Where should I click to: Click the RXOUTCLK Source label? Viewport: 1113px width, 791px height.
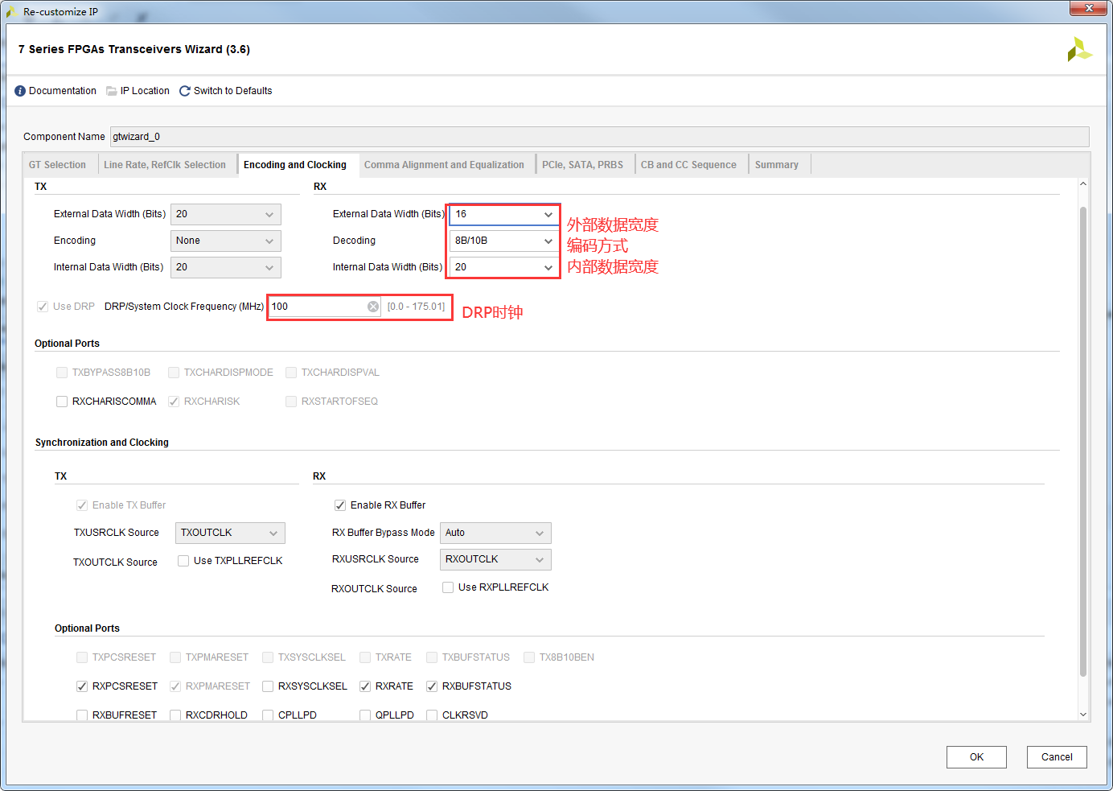(x=374, y=589)
